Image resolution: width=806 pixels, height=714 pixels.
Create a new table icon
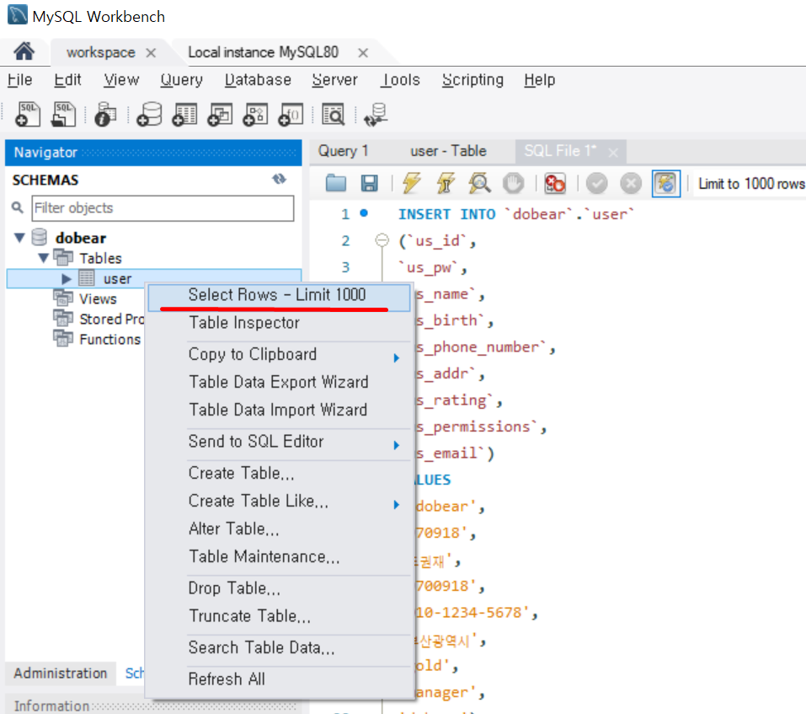184,114
